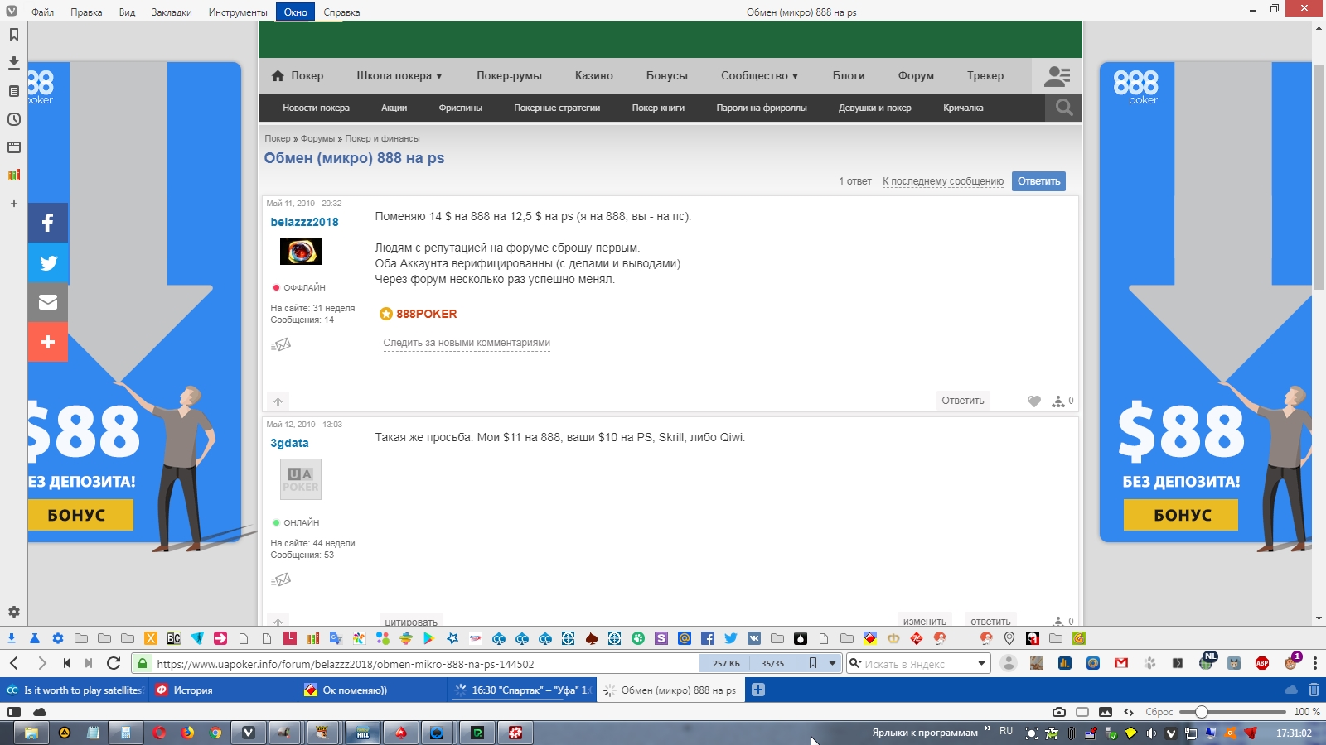
Task: Like the first post with heart icon
Action: pyautogui.click(x=1033, y=401)
